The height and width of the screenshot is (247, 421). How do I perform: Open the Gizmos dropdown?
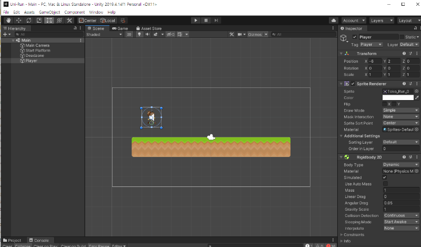pyautogui.click(x=257, y=34)
